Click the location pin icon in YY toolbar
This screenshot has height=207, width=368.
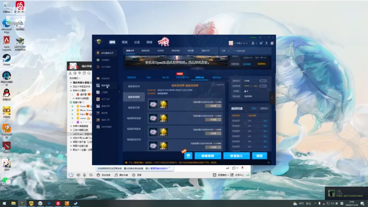coord(80,73)
